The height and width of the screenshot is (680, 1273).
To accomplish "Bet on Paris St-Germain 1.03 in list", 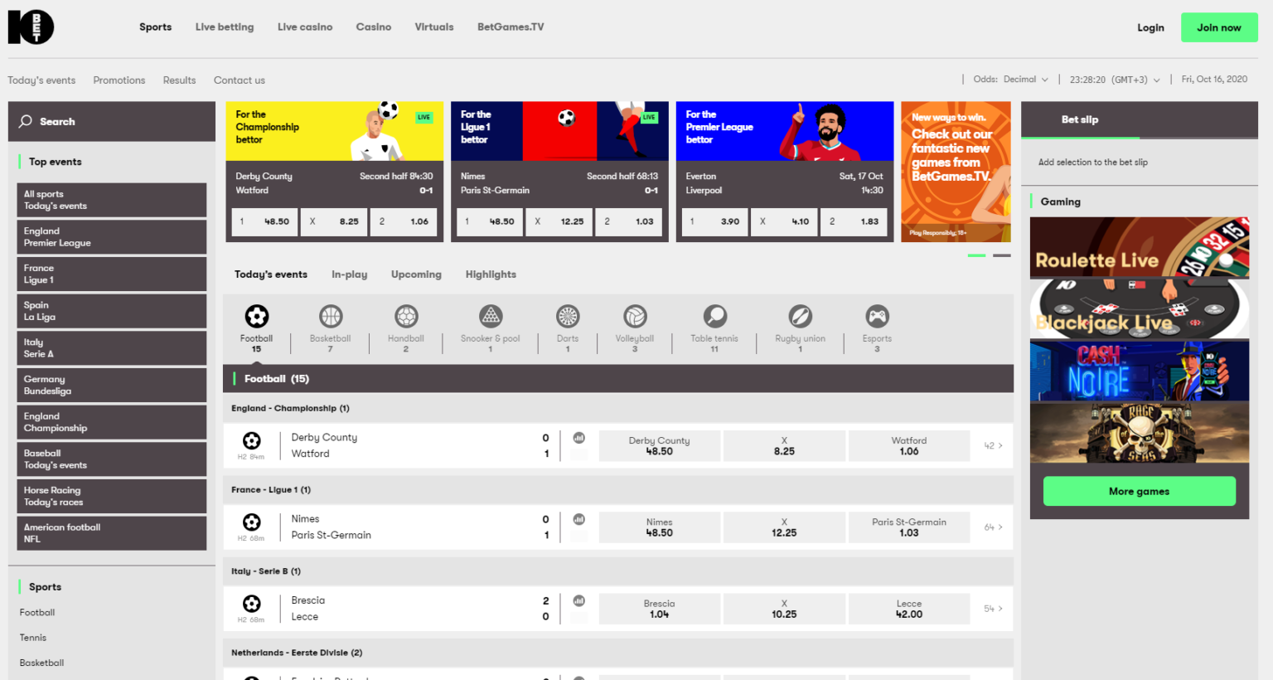I will pos(909,527).
